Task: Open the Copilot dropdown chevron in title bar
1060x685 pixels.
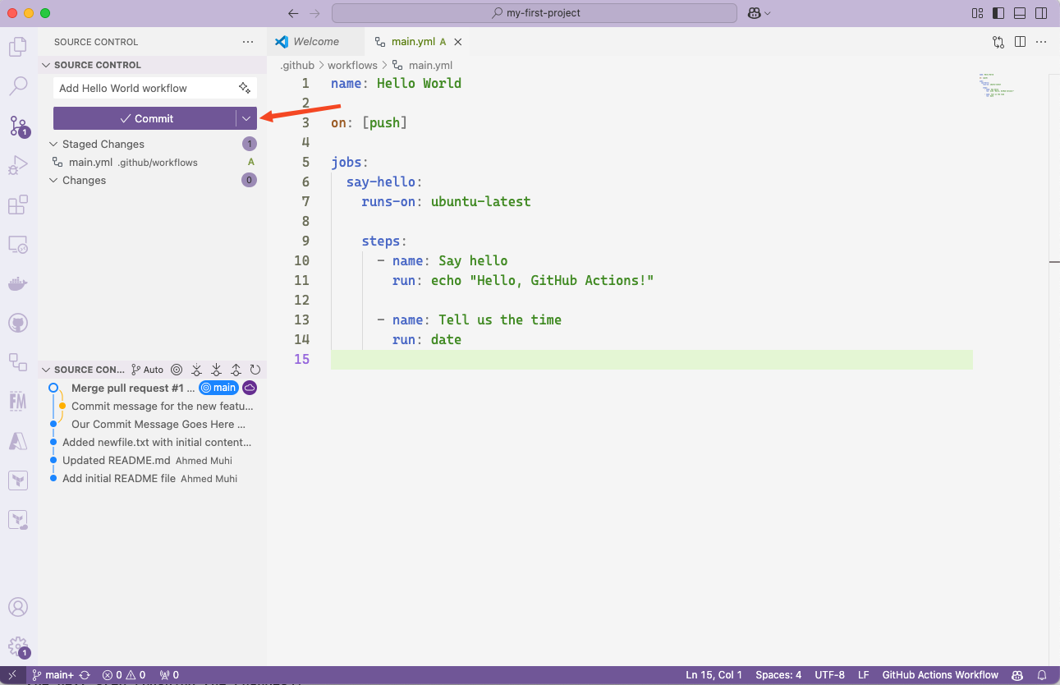Action: 768,13
